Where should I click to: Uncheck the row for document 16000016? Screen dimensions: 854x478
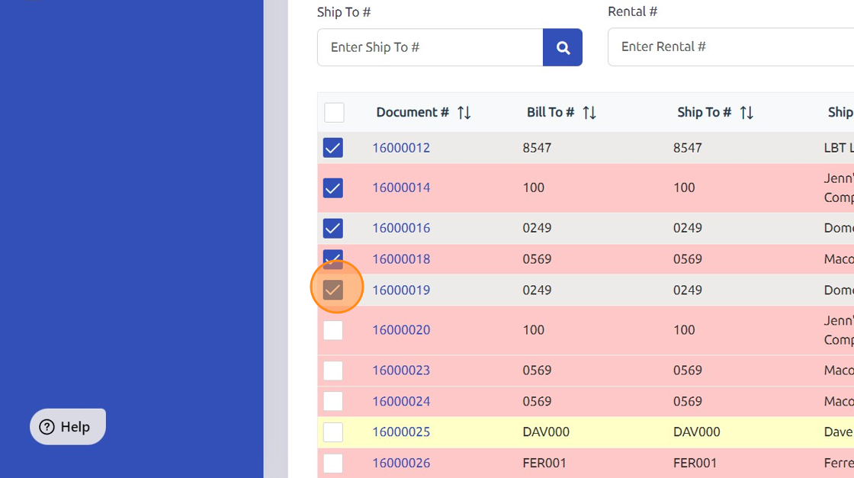333,228
